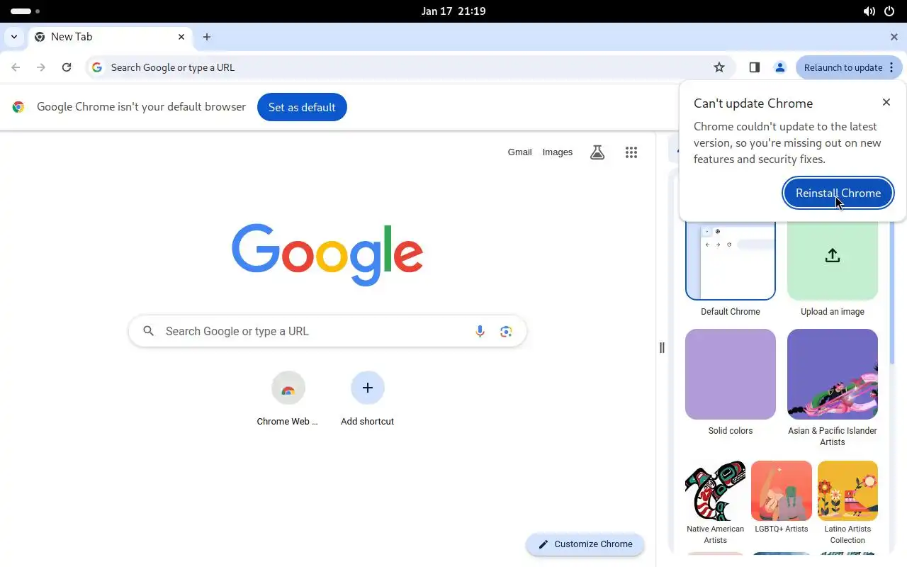Close the Chrome window
The image size is (907, 567).
tap(894, 37)
